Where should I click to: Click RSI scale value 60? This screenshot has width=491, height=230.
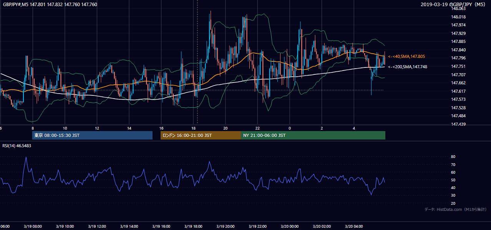tap(453, 172)
